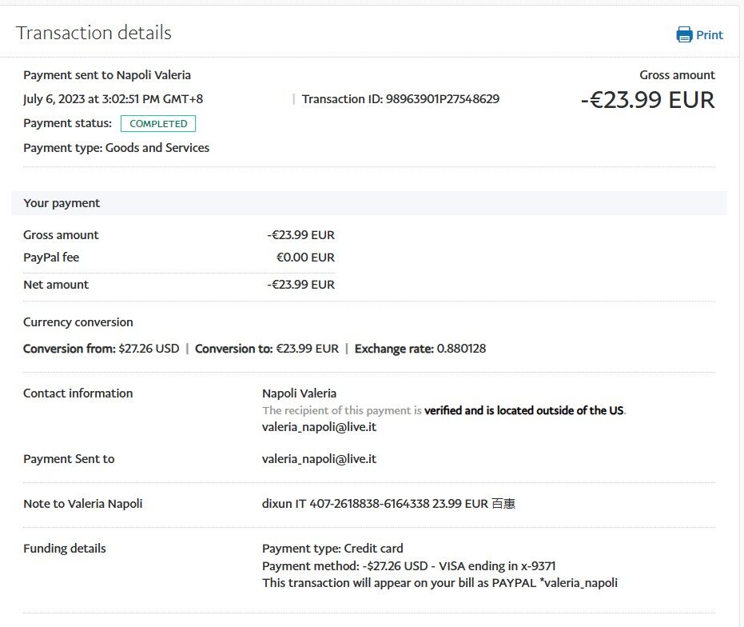Viewport: 744px width, 627px height.
Task: Click Payment type: Credit card text
Action: coord(332,549)
